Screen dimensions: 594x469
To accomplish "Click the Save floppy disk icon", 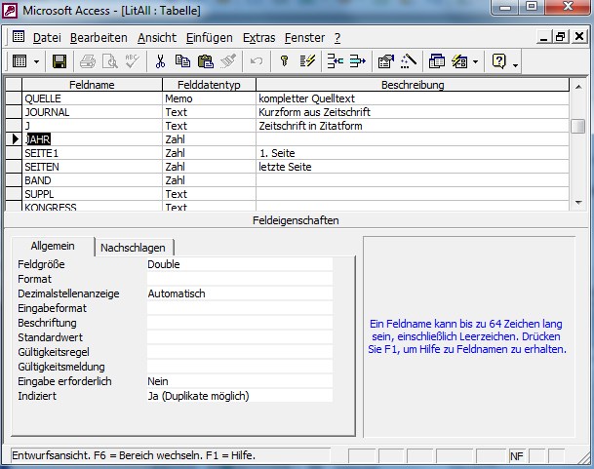I will point(59,61).
